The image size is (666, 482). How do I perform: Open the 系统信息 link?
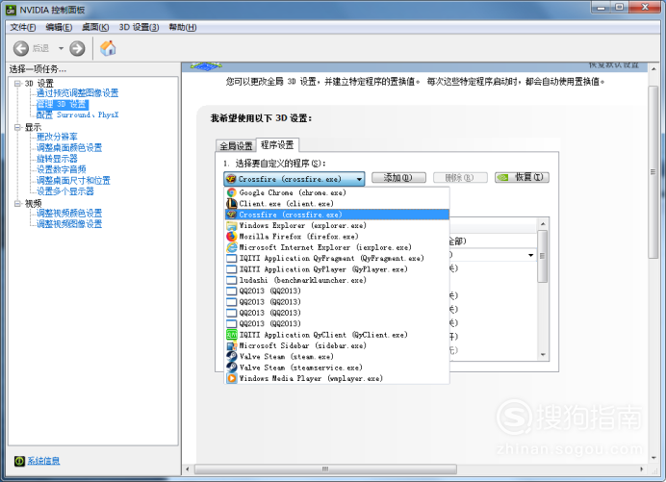click(x=43, y=461)
